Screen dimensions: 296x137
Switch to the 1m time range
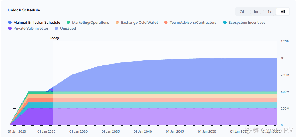click(256, 11)
